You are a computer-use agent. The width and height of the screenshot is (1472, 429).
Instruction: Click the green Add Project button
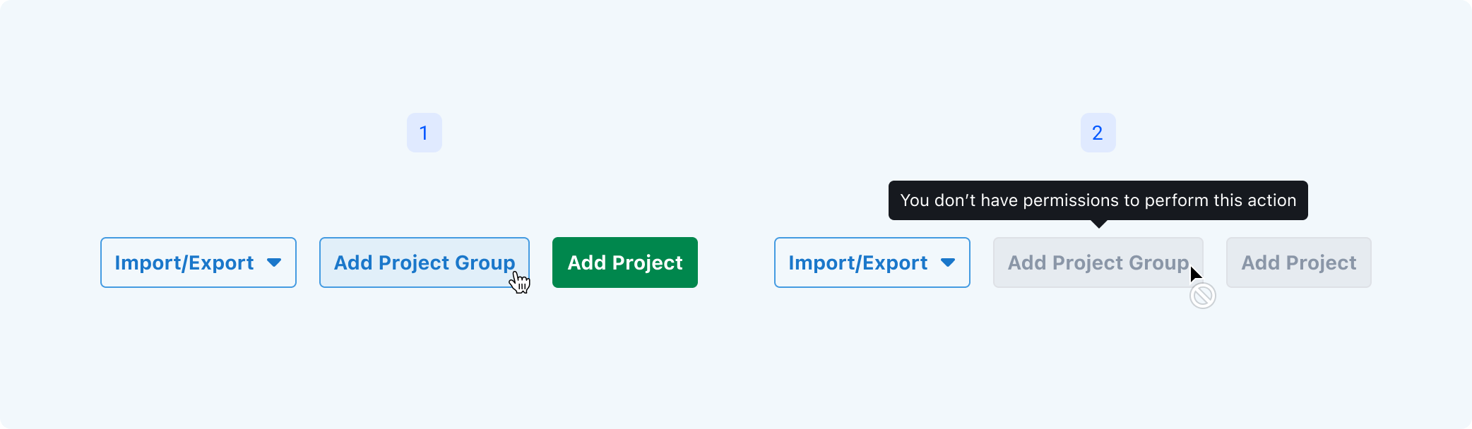click(624, 262)
